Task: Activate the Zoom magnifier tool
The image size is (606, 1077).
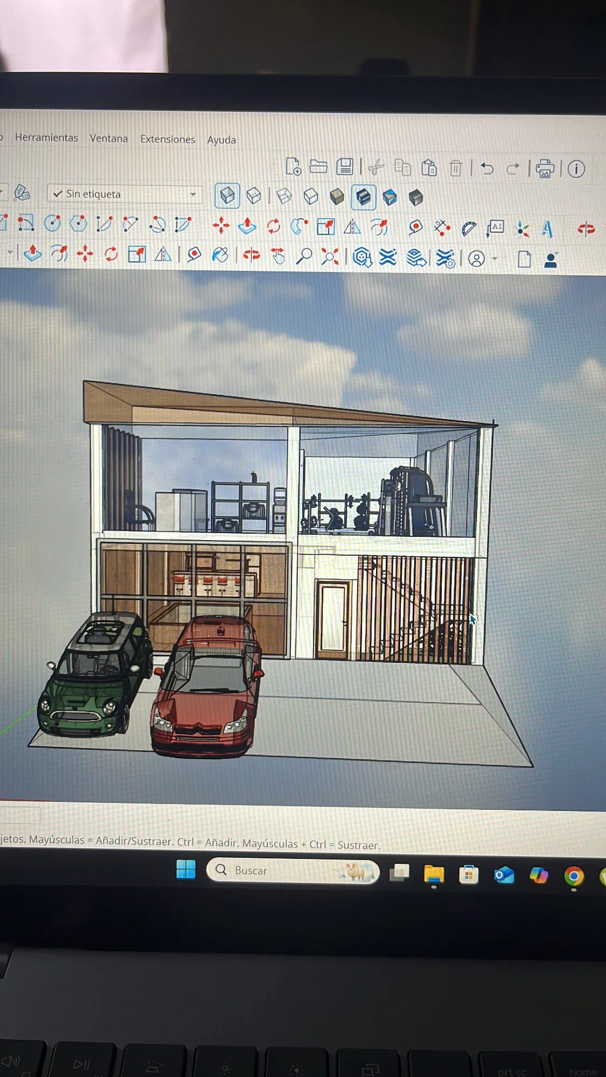Action: [x=304, y=256]
